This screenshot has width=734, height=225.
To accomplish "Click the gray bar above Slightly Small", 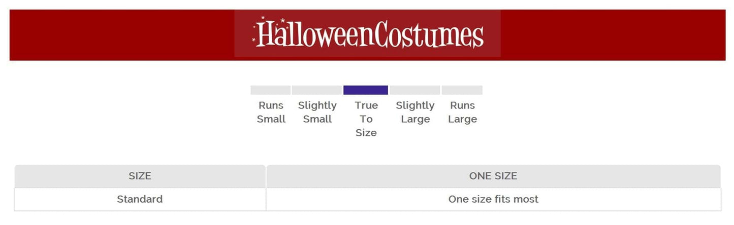I will (x=316, y=90).
